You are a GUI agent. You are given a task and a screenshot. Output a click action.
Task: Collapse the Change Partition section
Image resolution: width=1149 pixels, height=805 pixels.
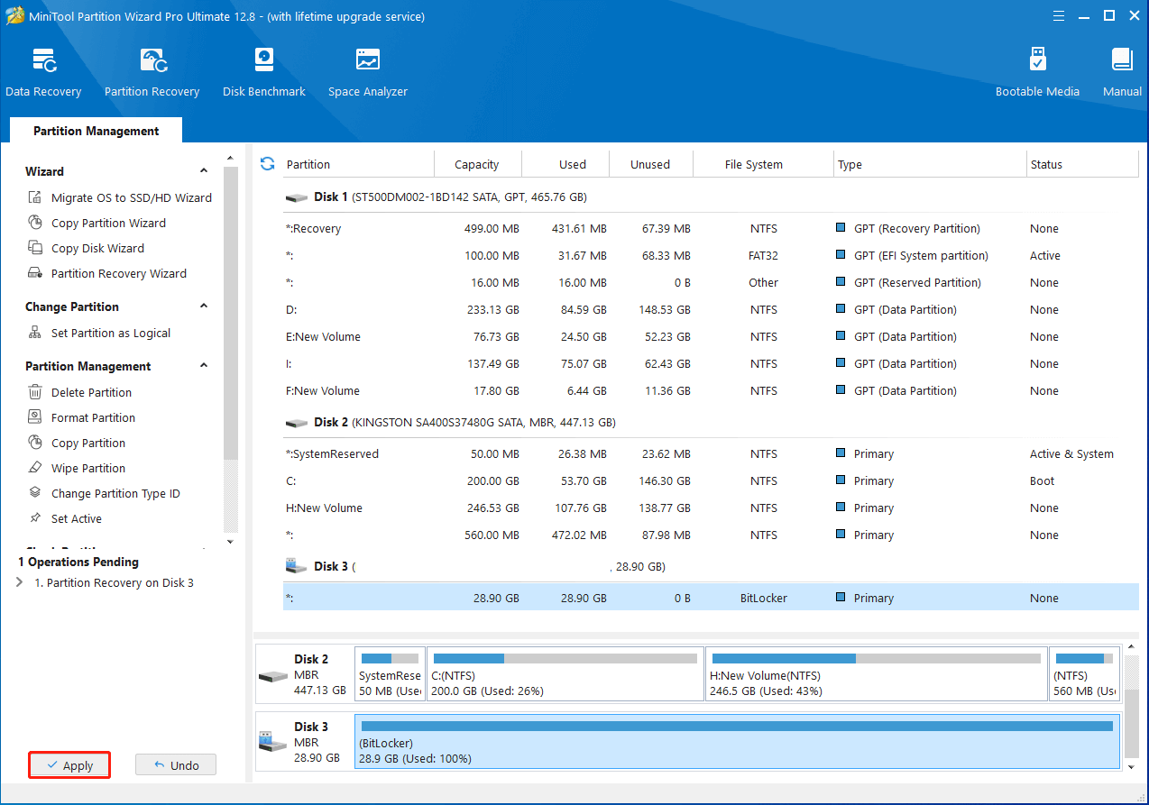204,306
